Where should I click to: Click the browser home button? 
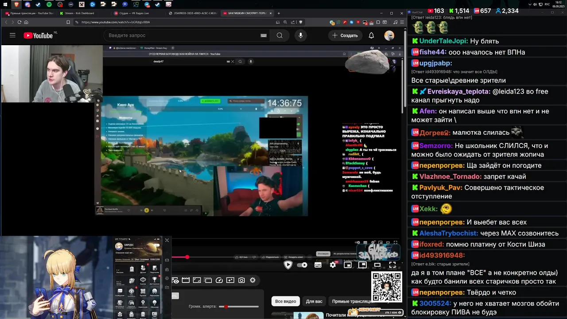[x=27, y=22]
